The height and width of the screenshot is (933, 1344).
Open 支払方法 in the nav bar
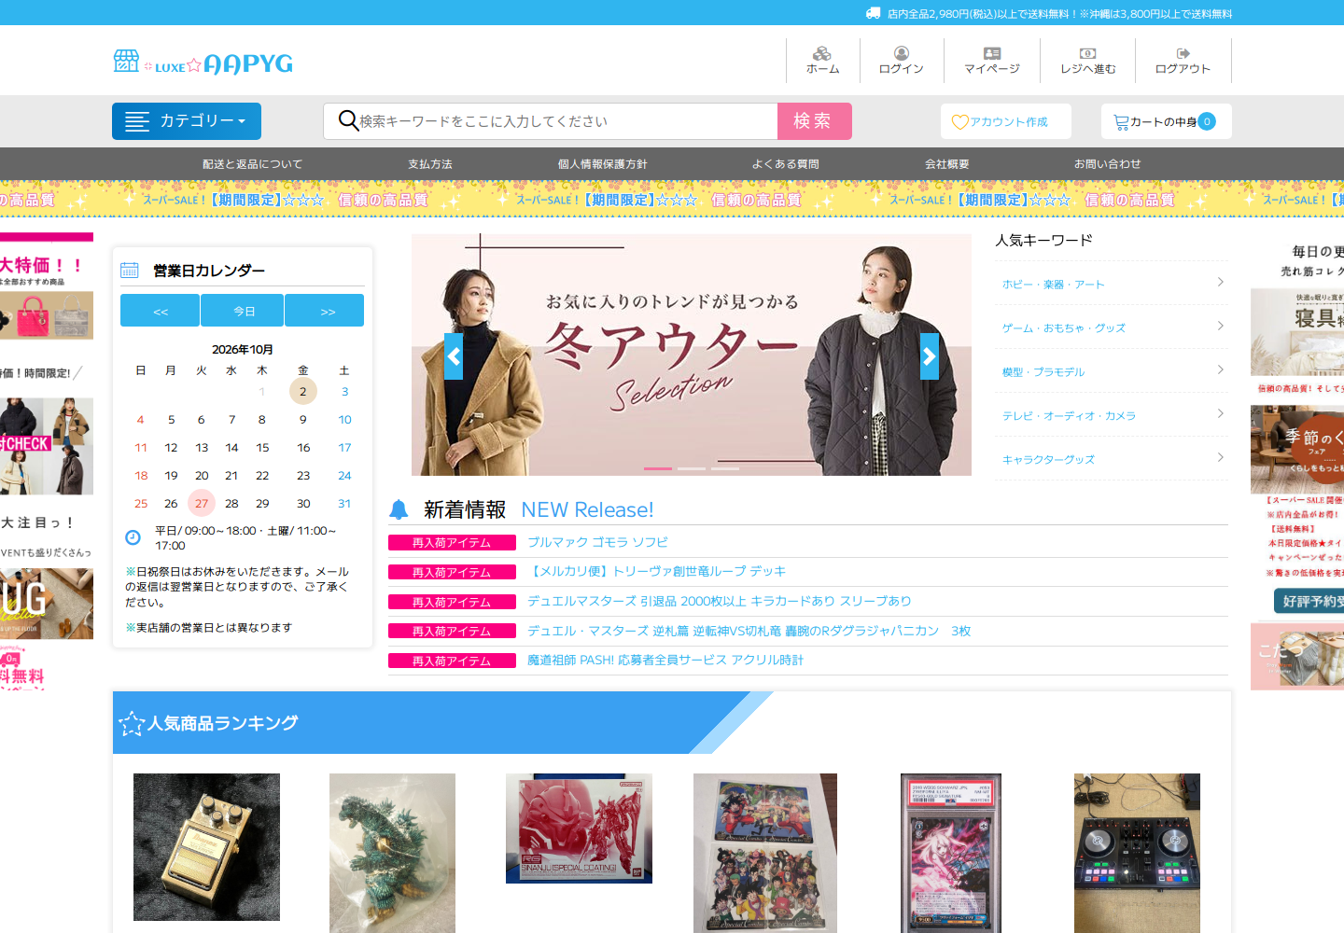tap(430, 164)
